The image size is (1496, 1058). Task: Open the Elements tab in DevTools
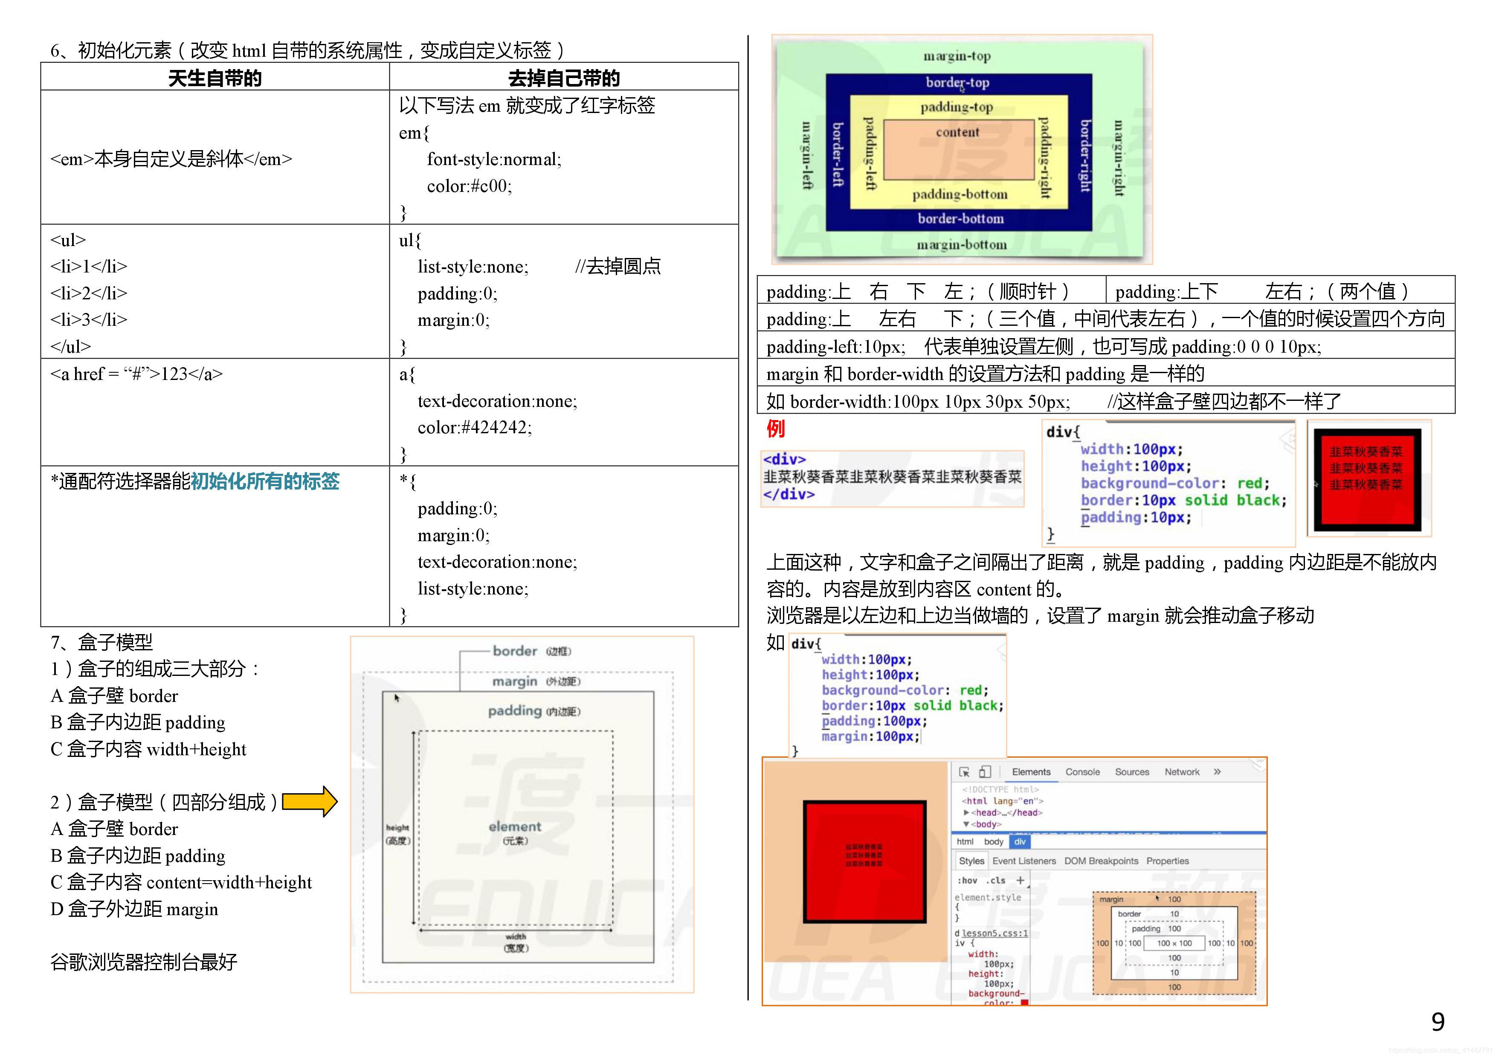[1032, 772]
